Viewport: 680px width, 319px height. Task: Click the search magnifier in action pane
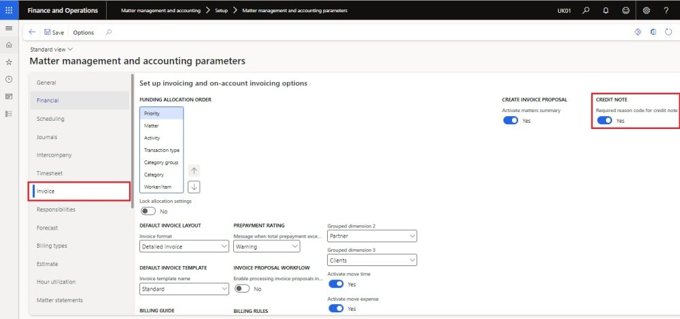(x=109, y=32)
